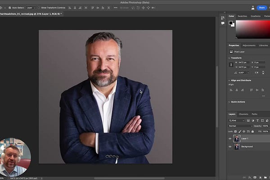The image size is (270, 180).
Task: Toggle Lock transparent pixels icon
Action: [x=235, y=131]
